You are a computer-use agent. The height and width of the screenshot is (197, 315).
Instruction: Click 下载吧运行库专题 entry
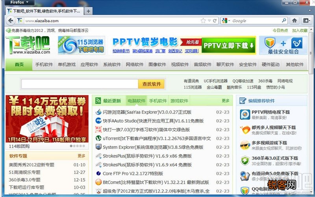pos(26,187)
